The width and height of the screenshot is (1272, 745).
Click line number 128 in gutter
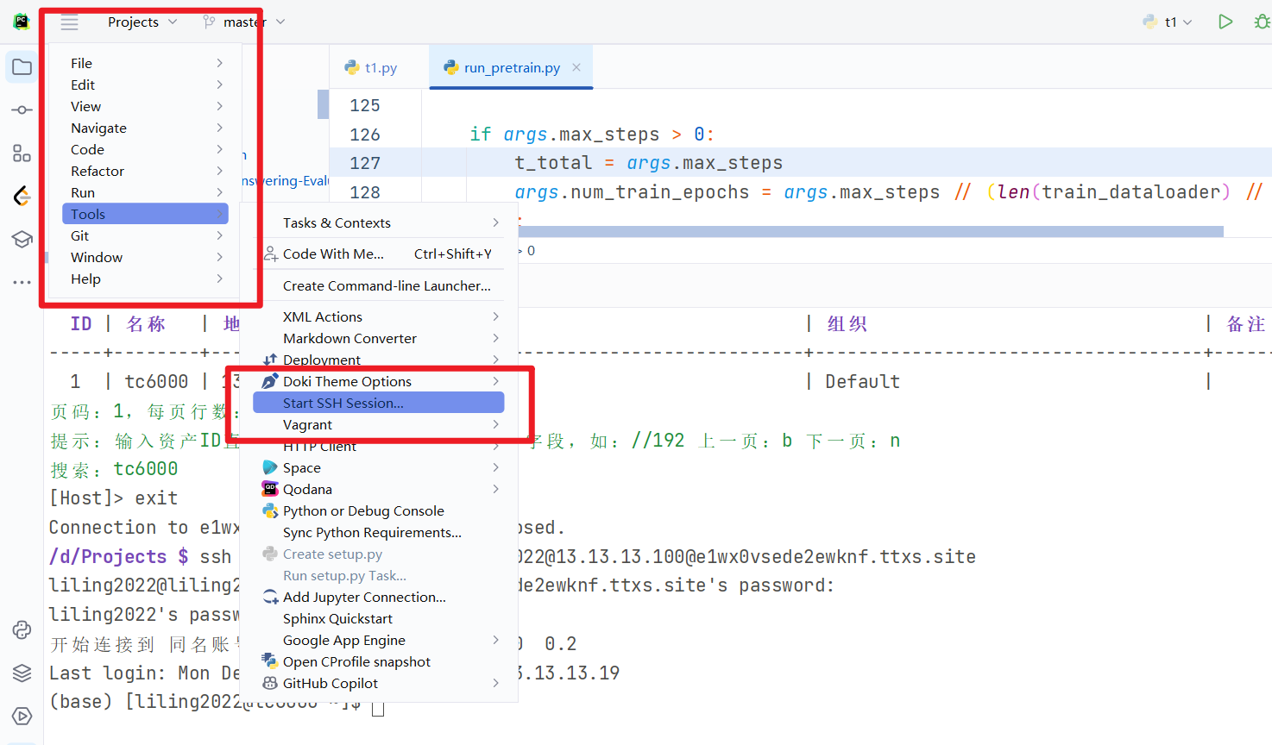365,192
